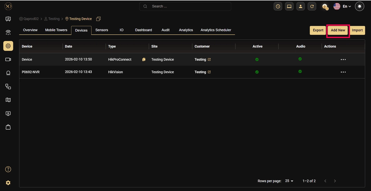Open the video camera sidebar icon
The width and height of the screenshot is (371, 191).
pos(8,60)
